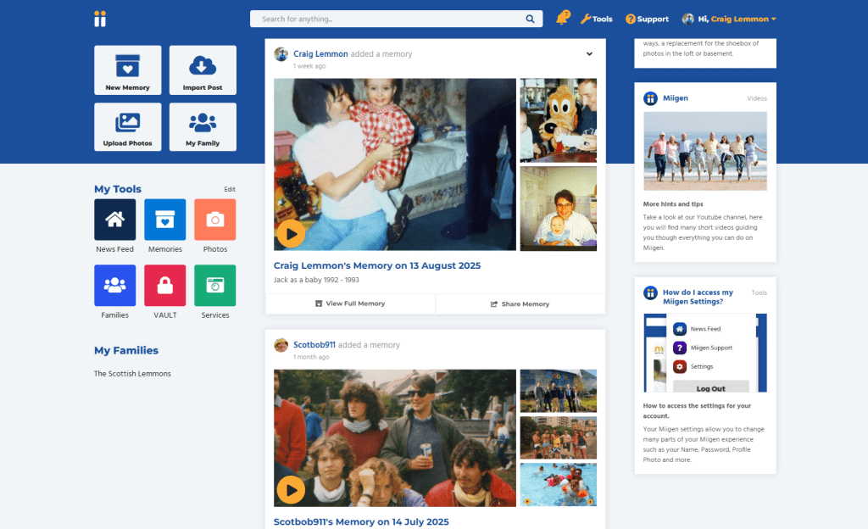The height and width of the screenshot is (529, 868).
Task: Play Scotbob911's memory slideshow
Action: pyautogui.click(x=292, y=490)
